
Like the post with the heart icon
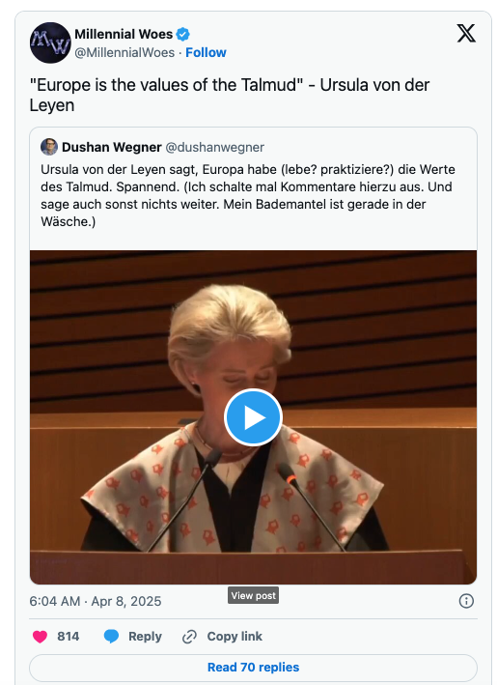tap(40, 637)
